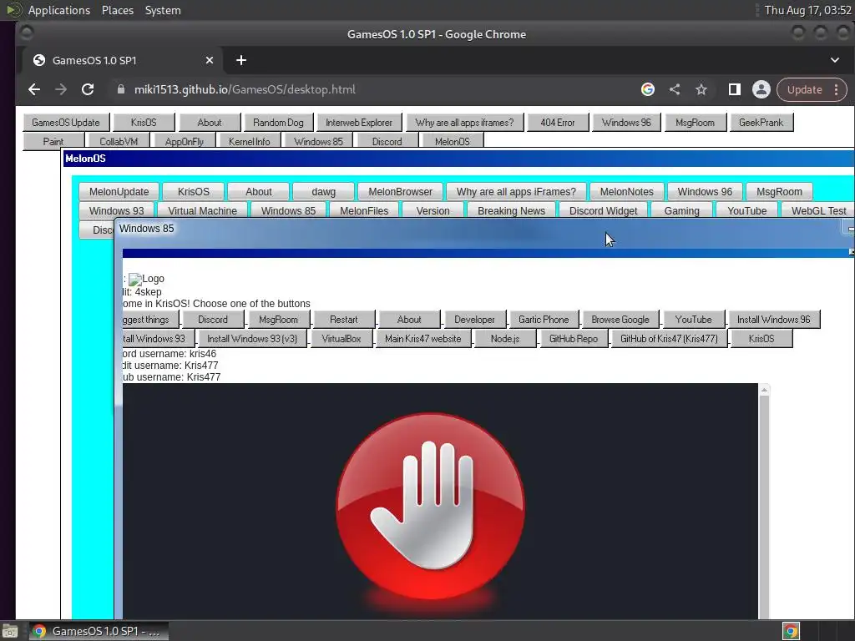Reload the page with refresh icon
The height and width of the screenshot is (641, 855).
click(87, 89)
